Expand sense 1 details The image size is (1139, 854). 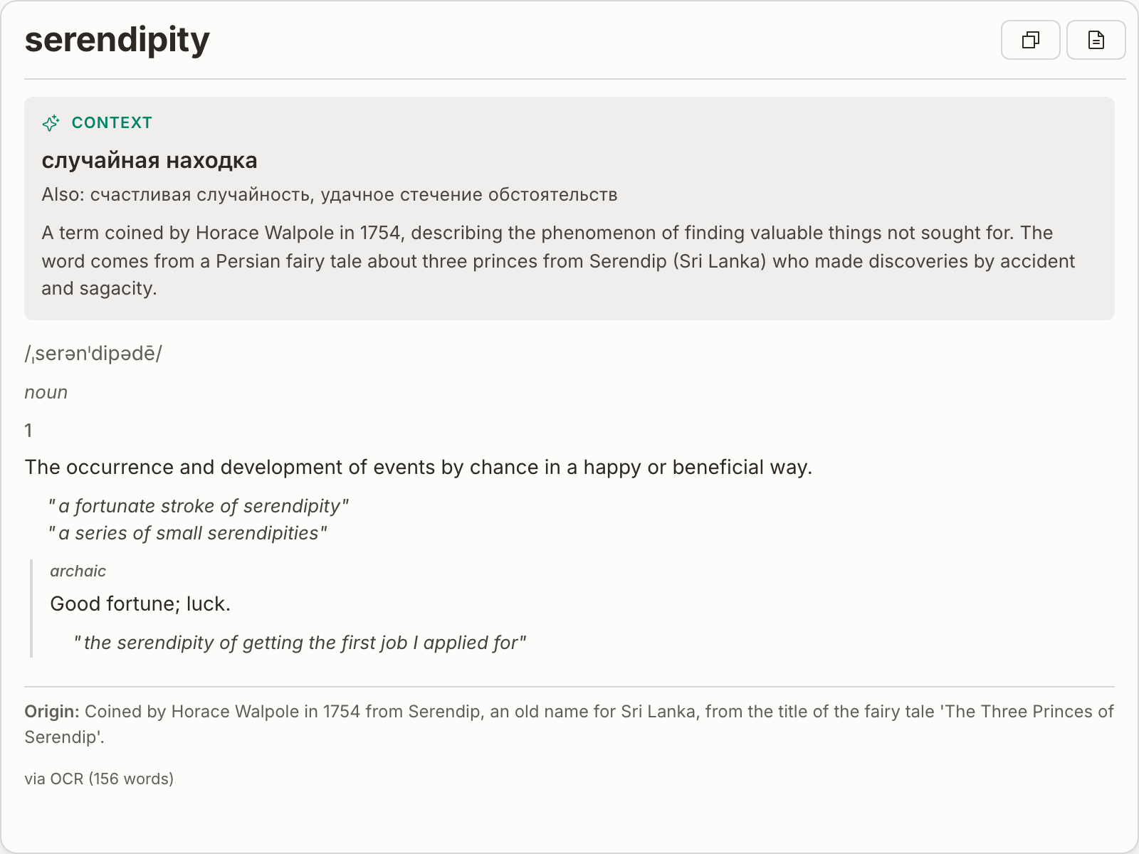pos(28,430)
